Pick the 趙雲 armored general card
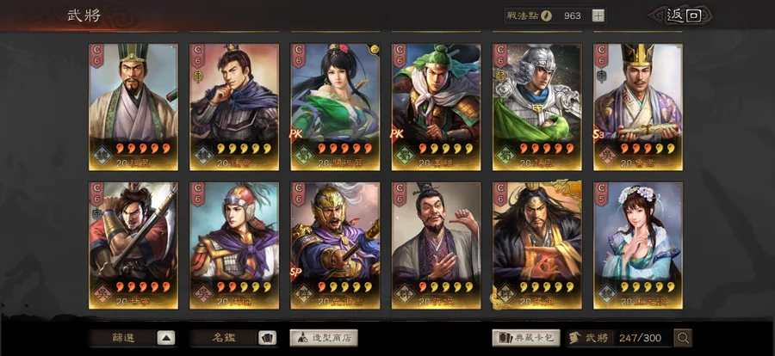The image size is (775, 356). pos(537,107)
